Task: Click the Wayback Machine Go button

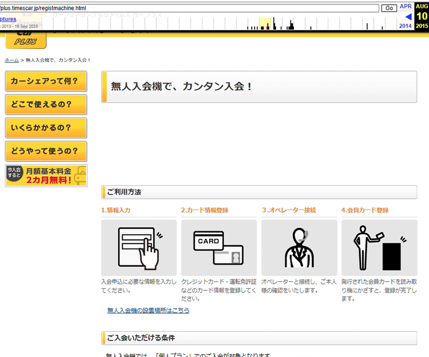Action: (389, 8)
